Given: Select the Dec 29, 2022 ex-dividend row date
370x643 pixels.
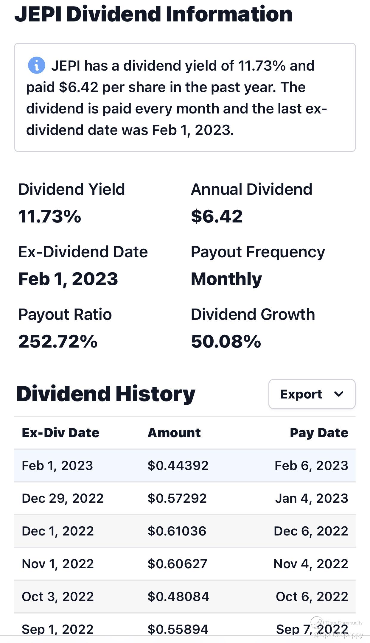Looking at the screenshot, I should [63, 498].
